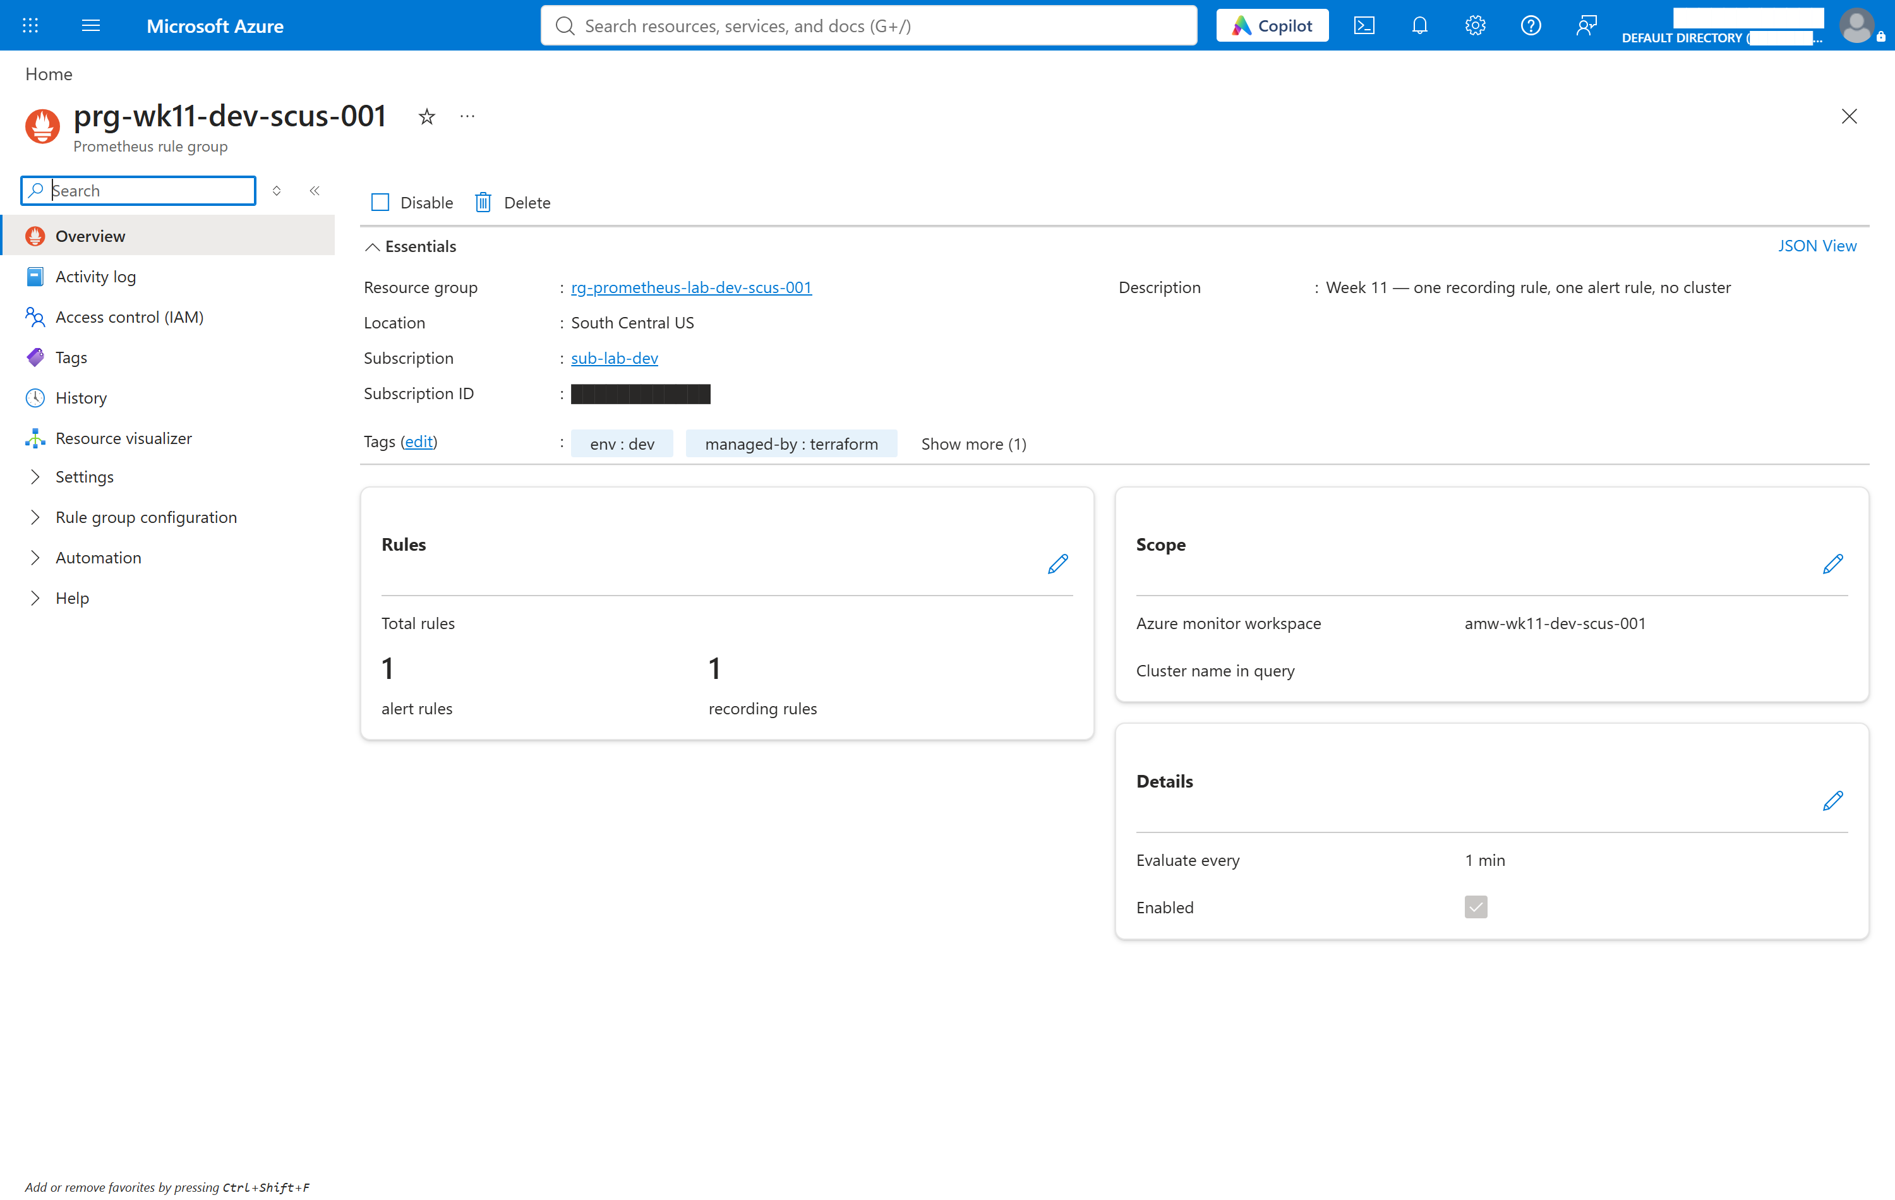Screen dimensions: 1895x1200
Task: Open portal settings gear
Action: [1475, 26]
